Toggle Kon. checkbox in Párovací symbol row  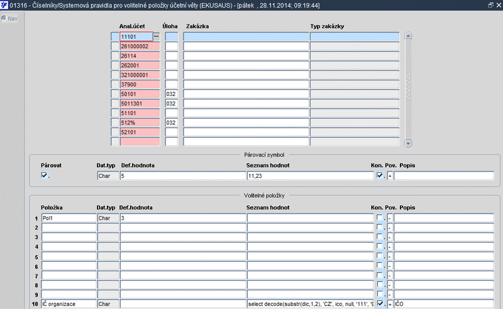[x=380, y=175]
